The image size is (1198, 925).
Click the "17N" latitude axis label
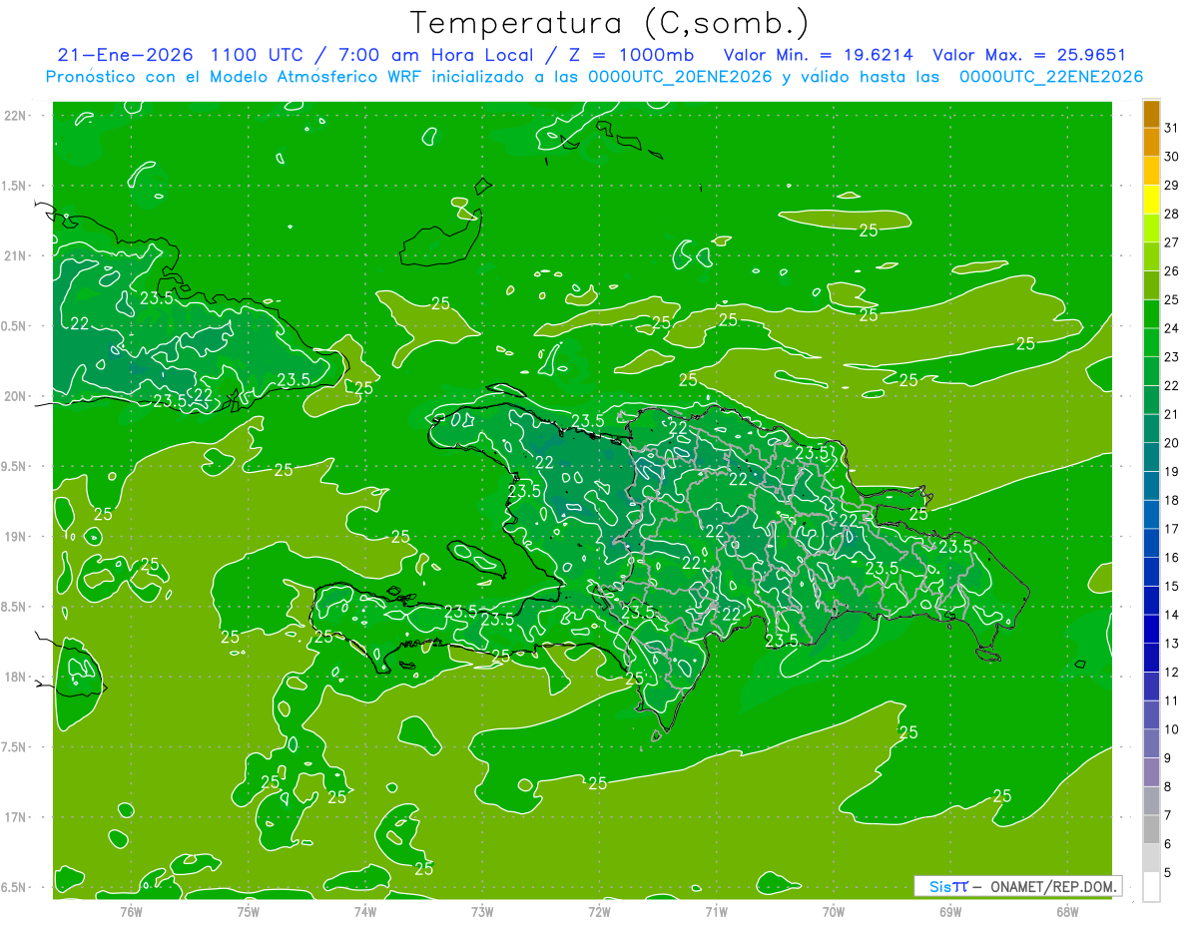tap(14, 817)
